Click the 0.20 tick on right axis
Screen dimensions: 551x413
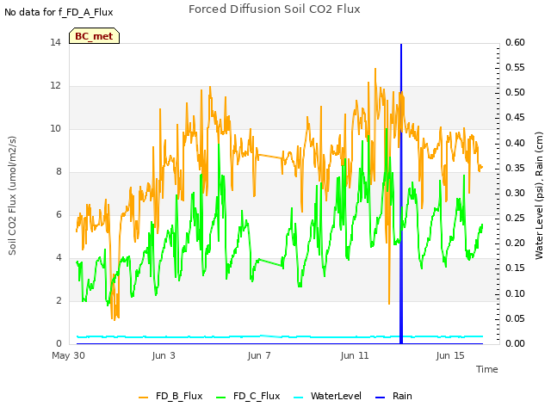click(515, 243)
